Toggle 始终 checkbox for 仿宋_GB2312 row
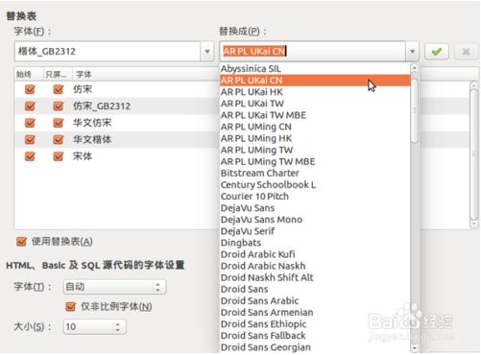Viewport: 481px width, 355px height. click(x=30, y=106)
